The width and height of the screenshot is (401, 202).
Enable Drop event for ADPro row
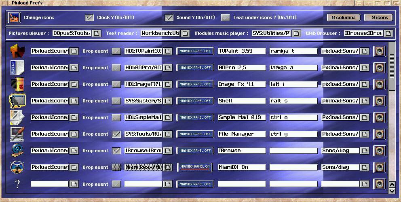coord(116,68)
